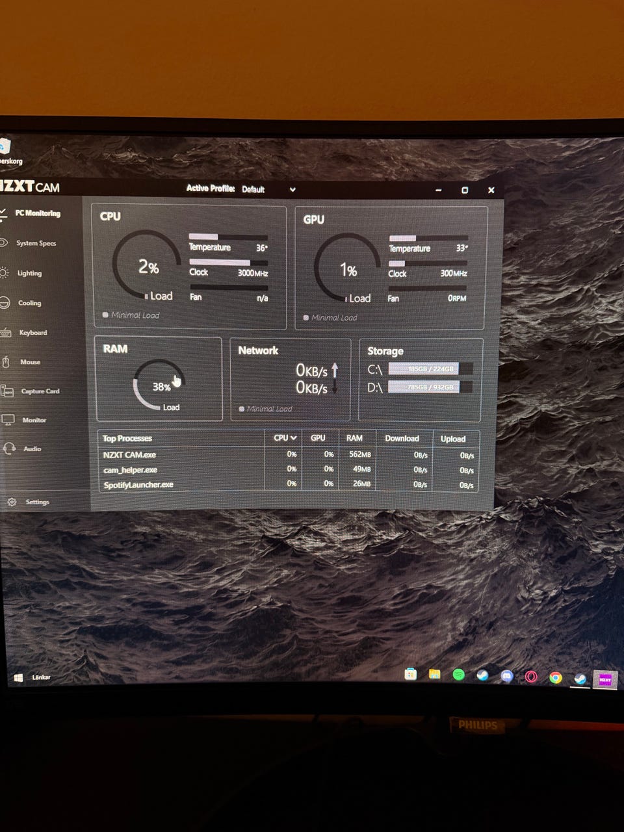Sort processes by the Download column header
This screenshot has width=624, height=832.
(402, 438)
